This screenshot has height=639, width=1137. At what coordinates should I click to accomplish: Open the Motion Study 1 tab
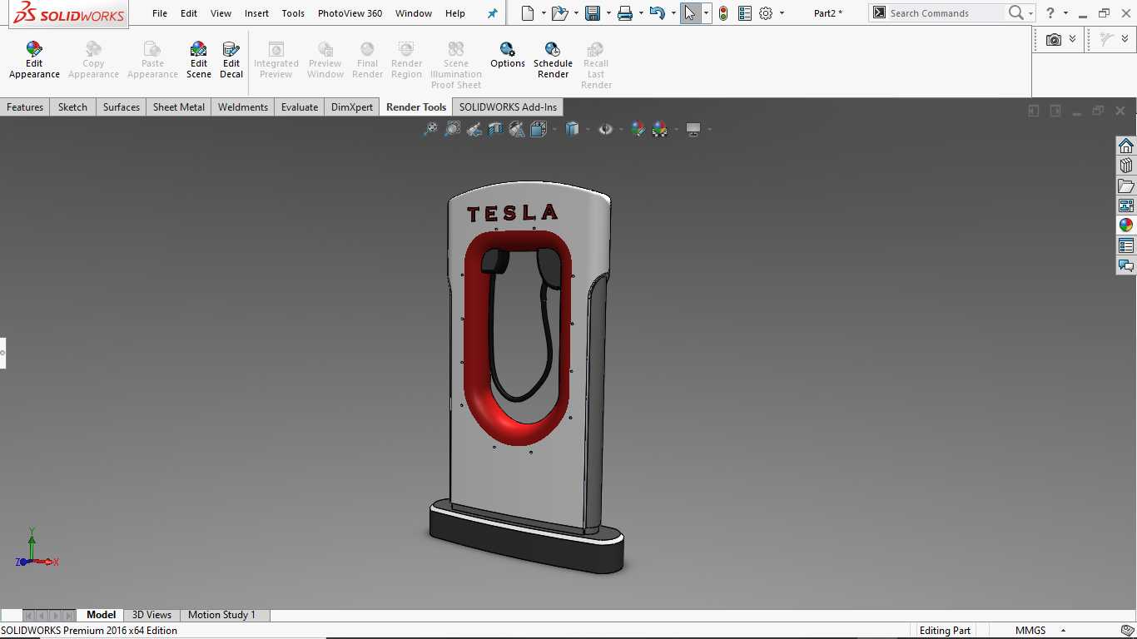tap(221, 615)
